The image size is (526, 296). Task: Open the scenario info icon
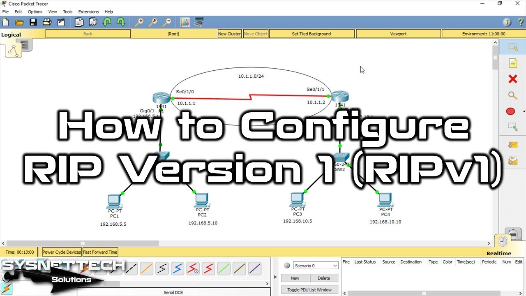pos(287,266)
